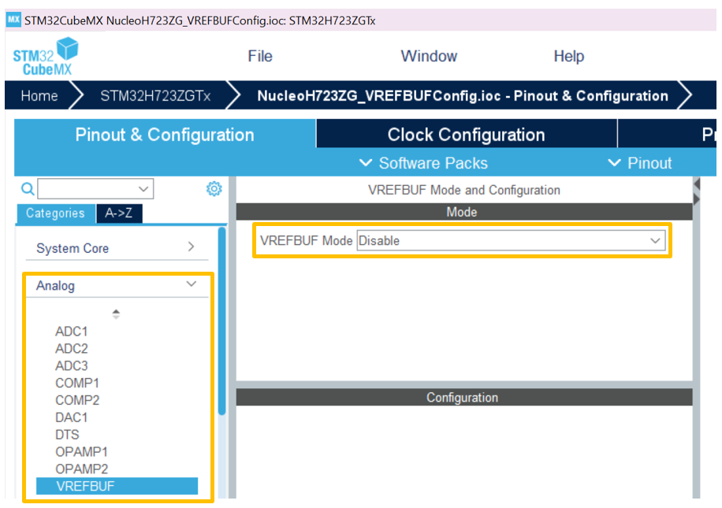Open the peripheral search combo box
The height and width of the screenshot is (508, 722).
pos(95,189)
